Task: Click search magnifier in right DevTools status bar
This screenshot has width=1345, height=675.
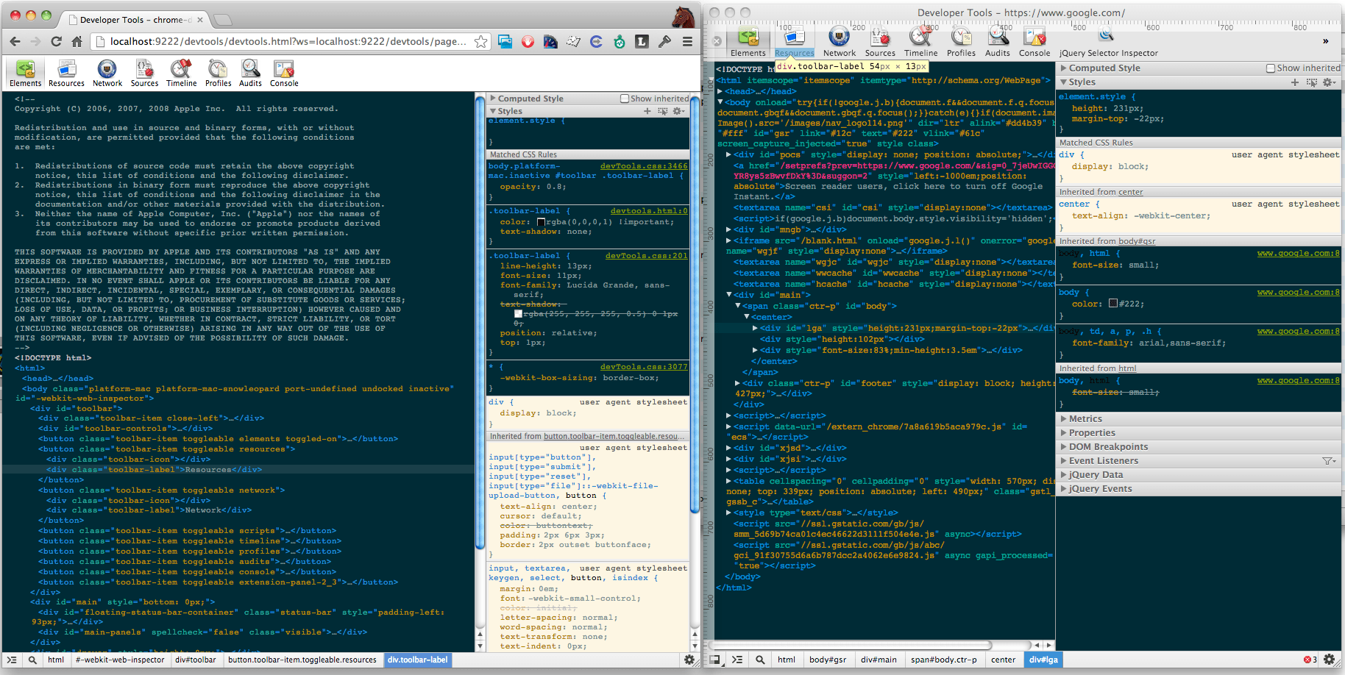Action: click(x=759, y=660)
